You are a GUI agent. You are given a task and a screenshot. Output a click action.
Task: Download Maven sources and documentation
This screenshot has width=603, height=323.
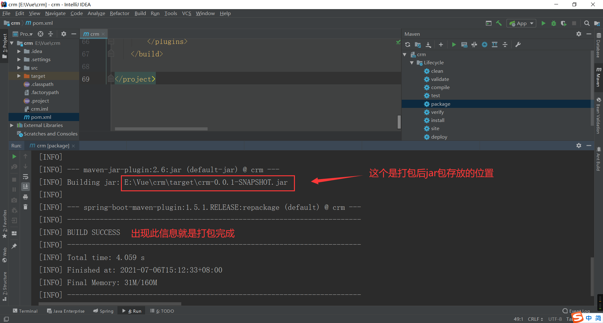pos(428,45)
